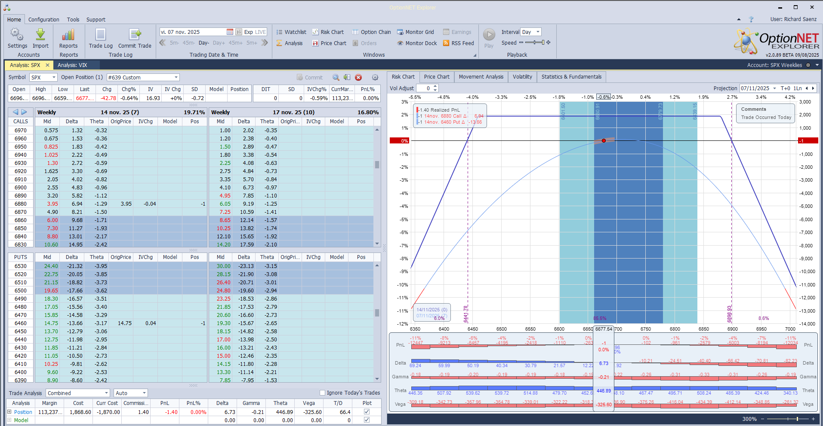
Task: Close the Analysis: SPX tab
Action: point(47,65)
